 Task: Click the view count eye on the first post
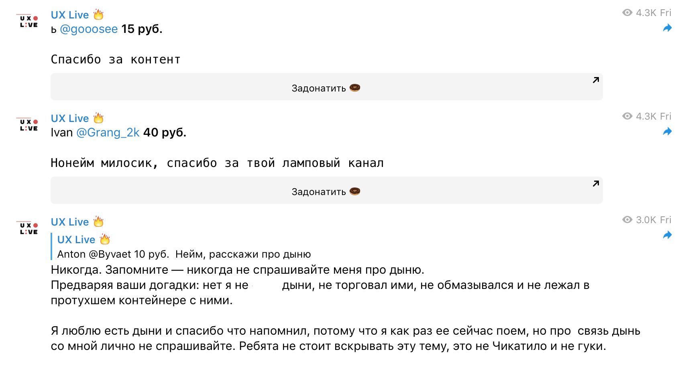[x=627, y=13]
